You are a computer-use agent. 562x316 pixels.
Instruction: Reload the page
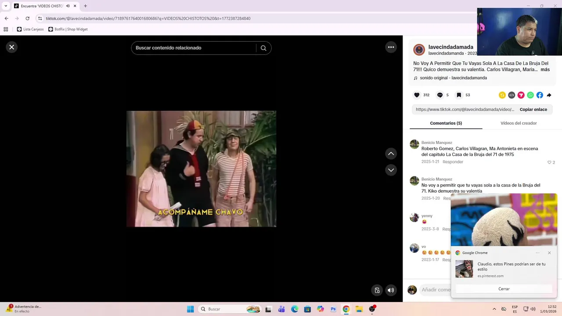coord(27,18)
